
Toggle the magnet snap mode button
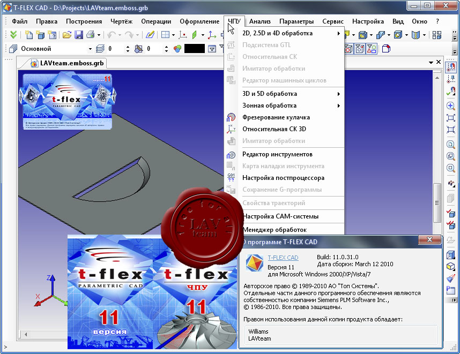(x=450, y=67)
